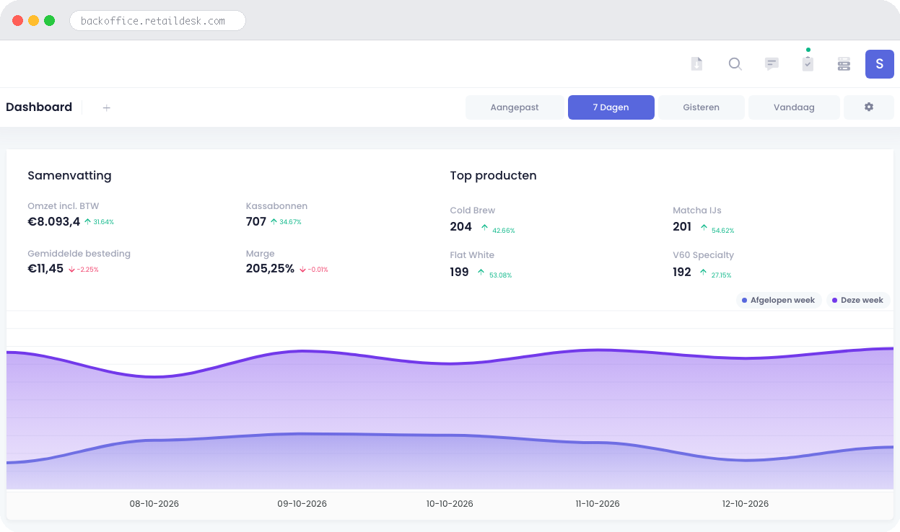Image resolution: width=900 pixels, height=532 pixels.
Task: Open the server/storage icon
Action: pos(844,64)
